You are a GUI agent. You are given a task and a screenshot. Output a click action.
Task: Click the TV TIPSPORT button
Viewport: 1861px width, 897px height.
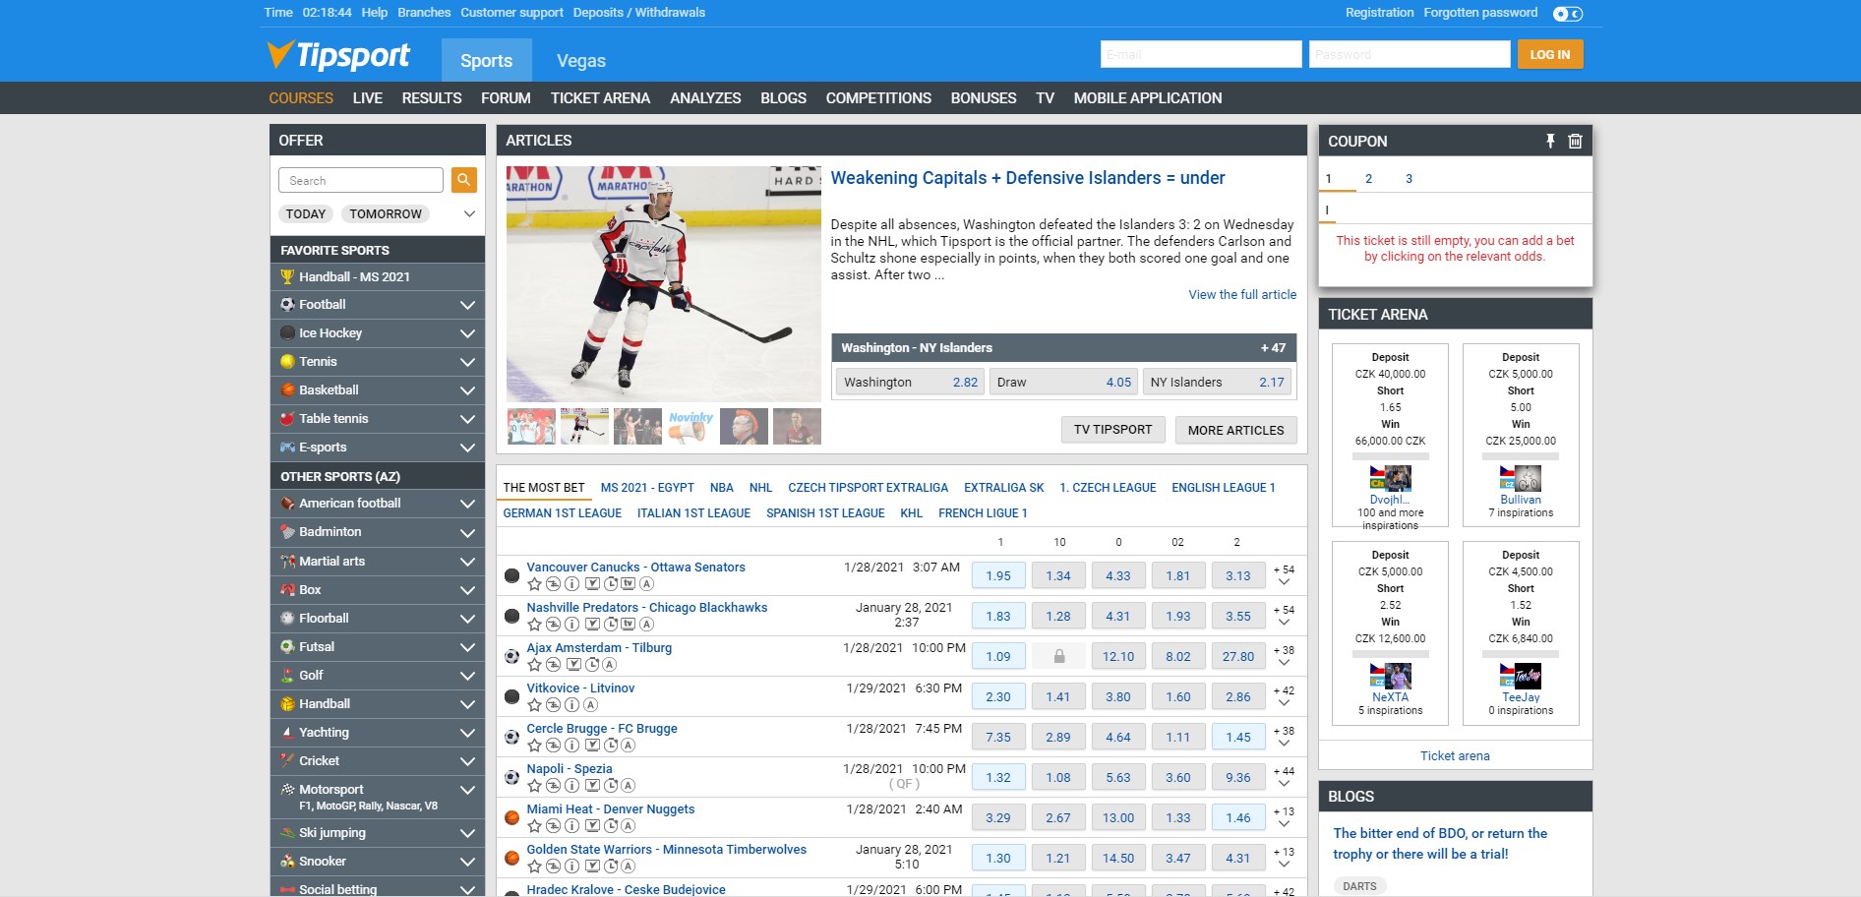[x=1112, y=430]
